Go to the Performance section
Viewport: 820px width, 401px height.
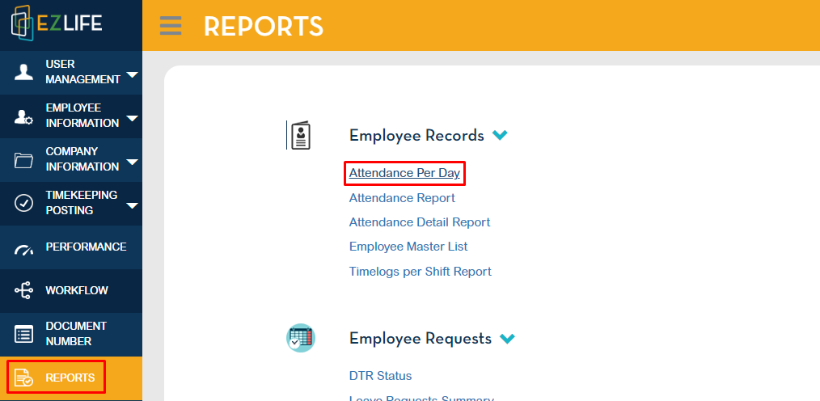[71, 247]
